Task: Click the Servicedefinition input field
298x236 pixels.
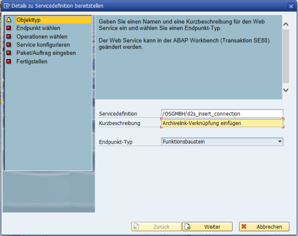Action: (222, 114)
